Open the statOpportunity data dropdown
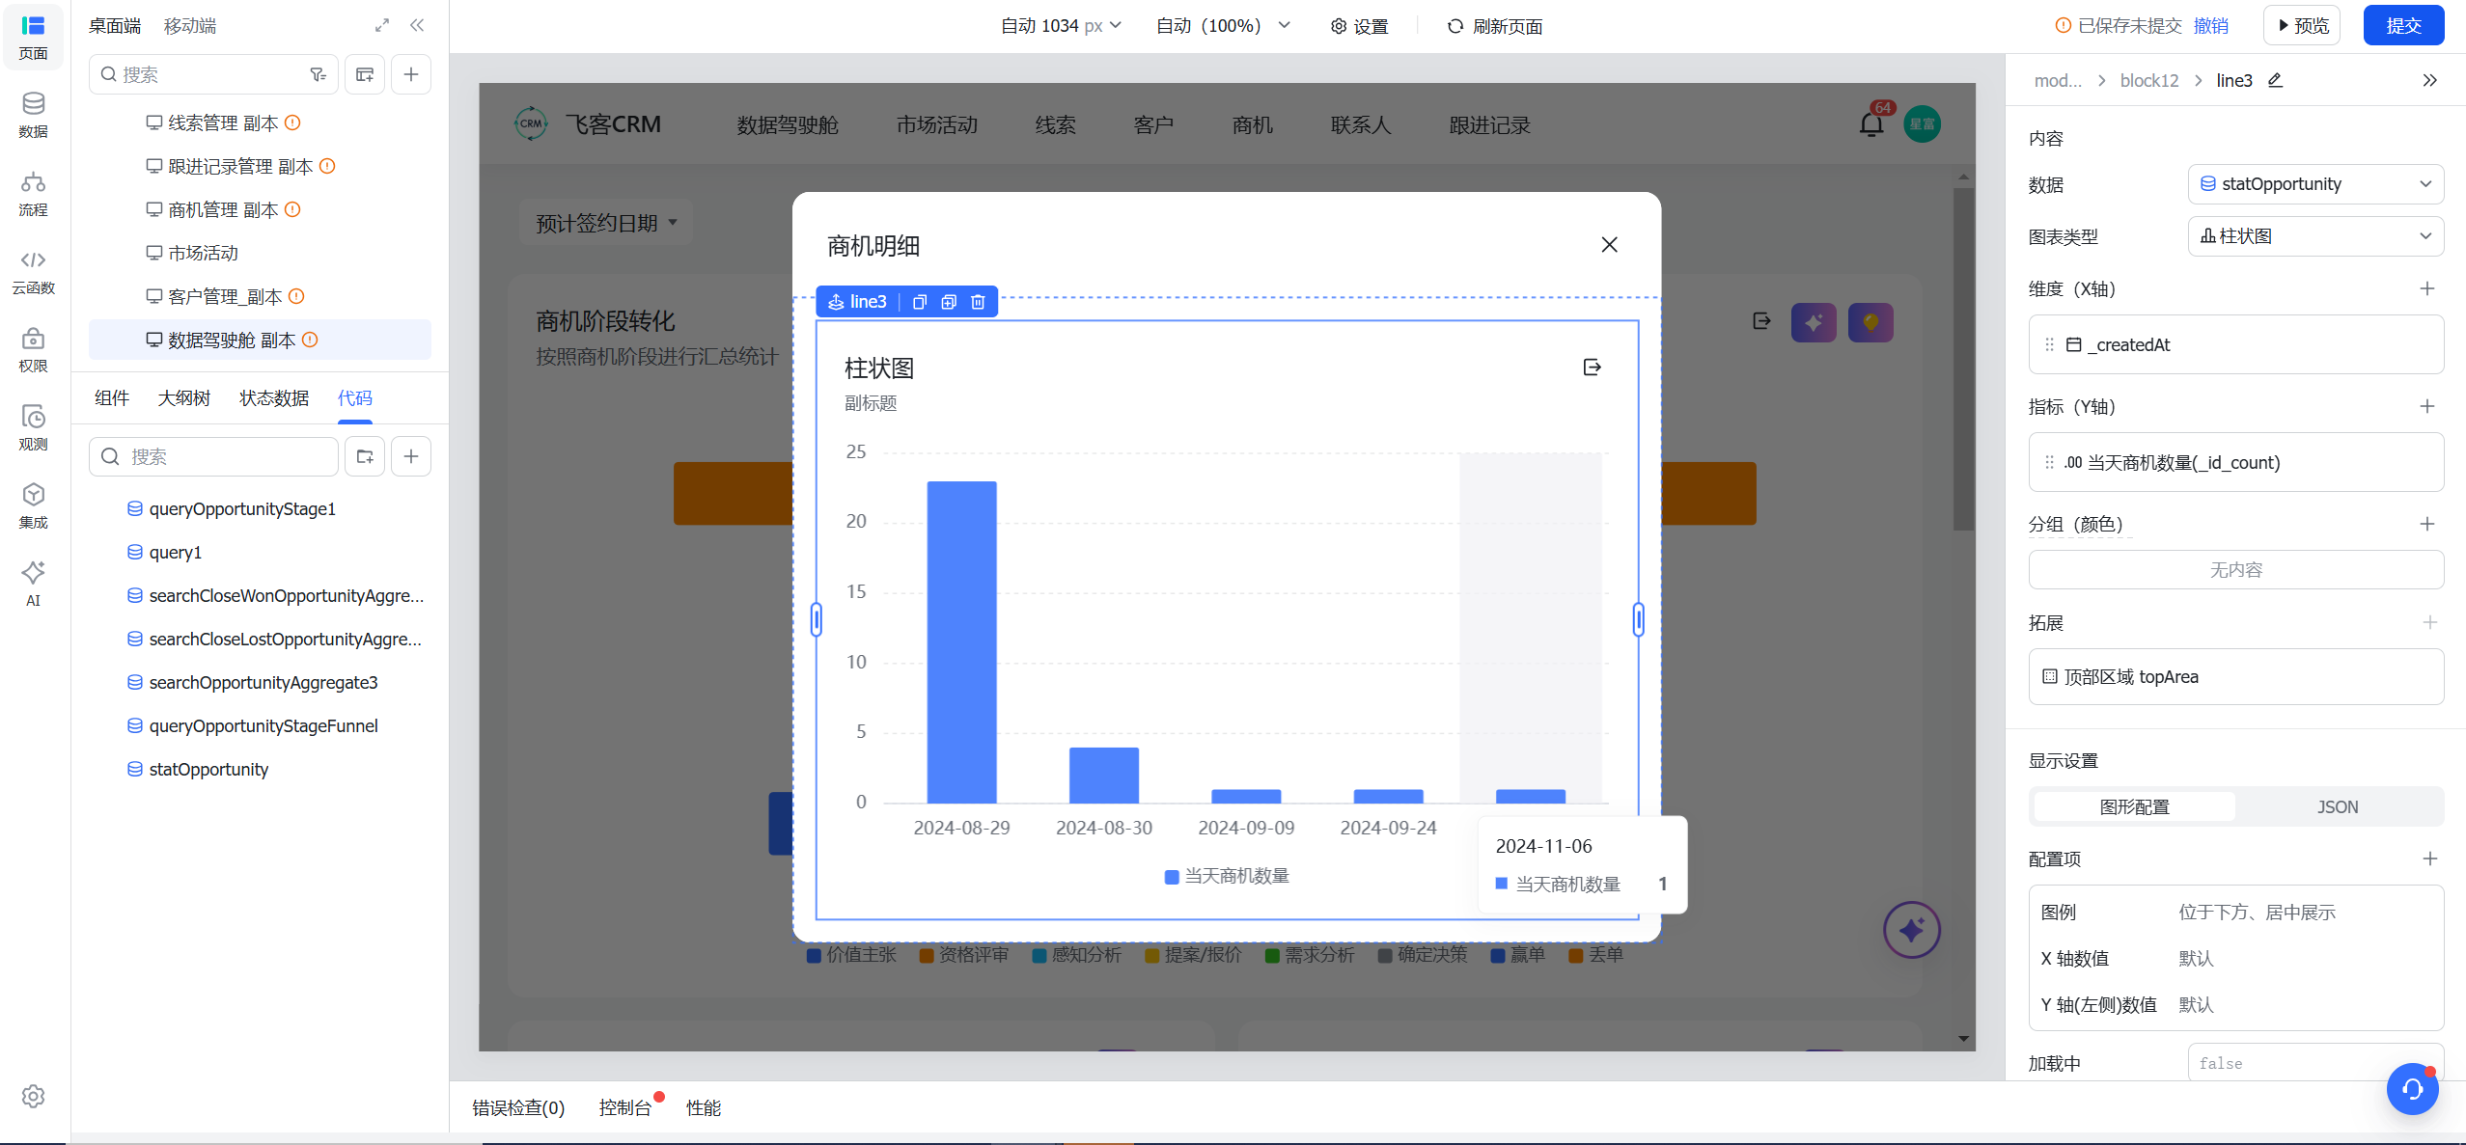2466x1145 pixels. pos(2314,184)
